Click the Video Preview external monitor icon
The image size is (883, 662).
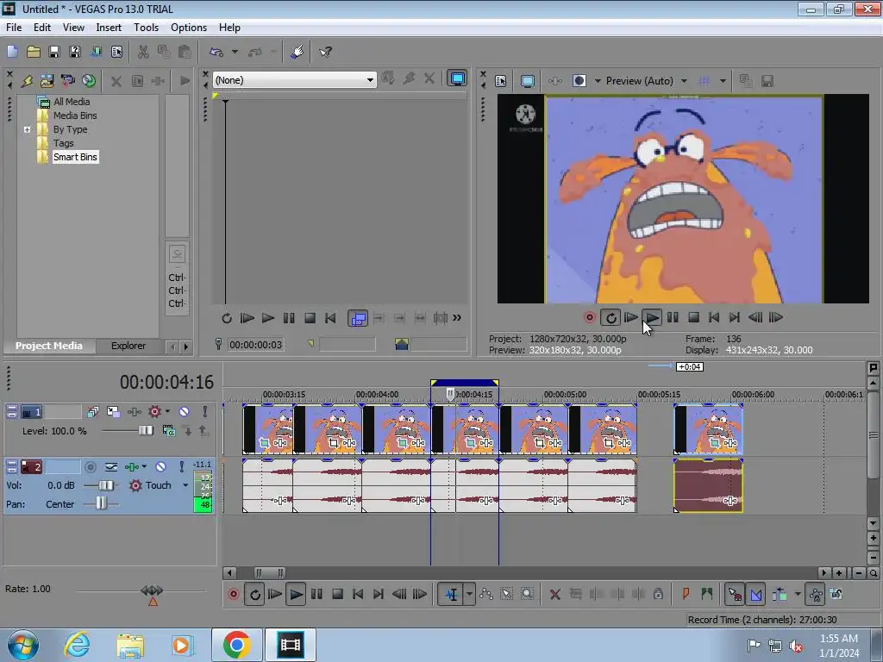pos(527,81)
